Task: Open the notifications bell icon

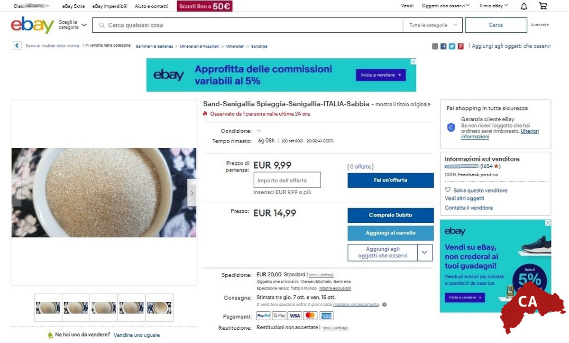Action: tap(524, 6)
